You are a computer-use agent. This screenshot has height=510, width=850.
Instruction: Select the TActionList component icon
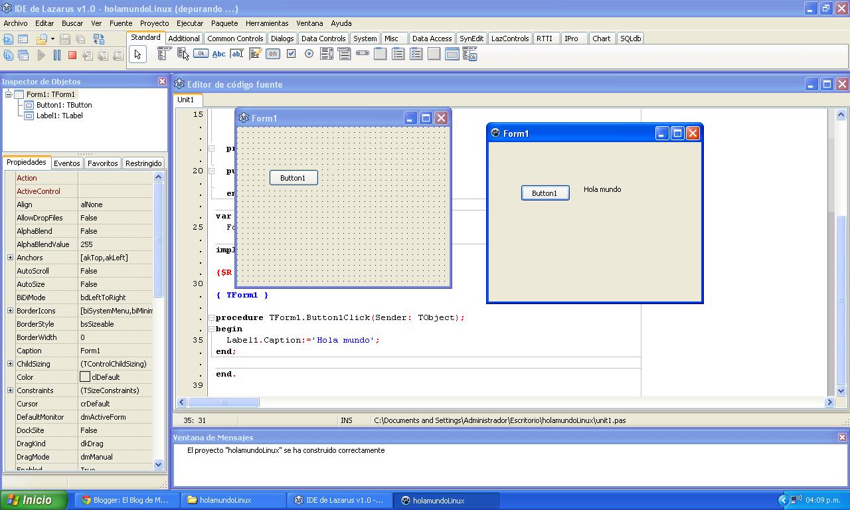[x=470, y=55]
